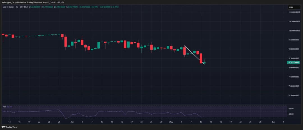Click the current price tag 8.28270000
303x130 pixels.
click(293, 63)
